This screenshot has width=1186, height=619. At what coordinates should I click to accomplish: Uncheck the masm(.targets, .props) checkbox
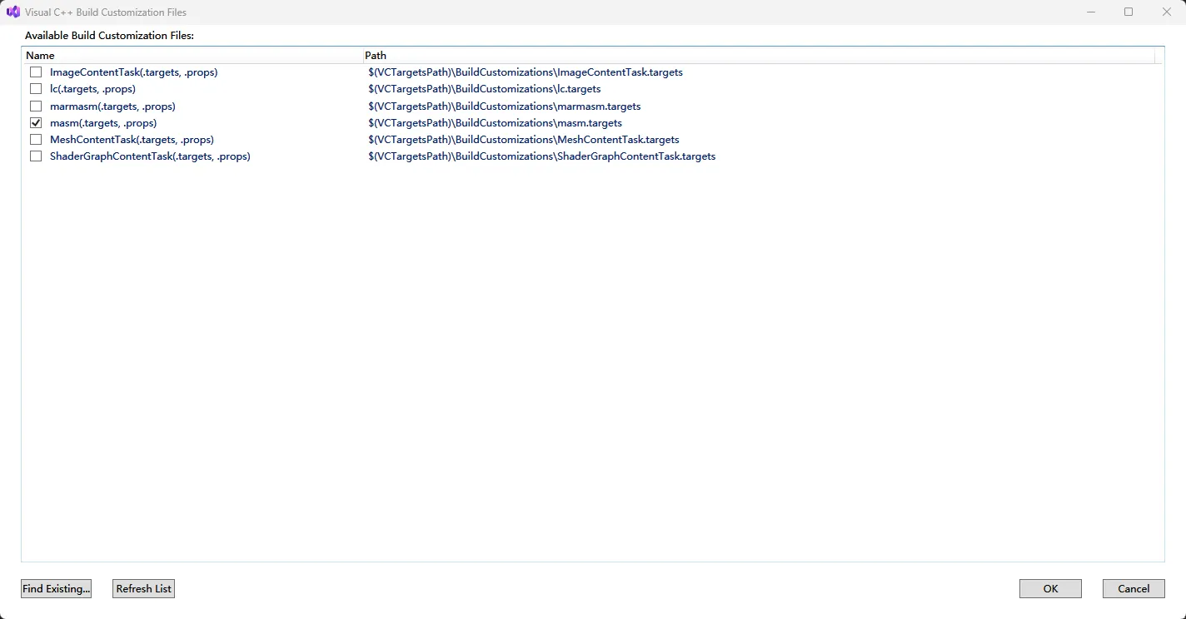(x=36, y=123)
